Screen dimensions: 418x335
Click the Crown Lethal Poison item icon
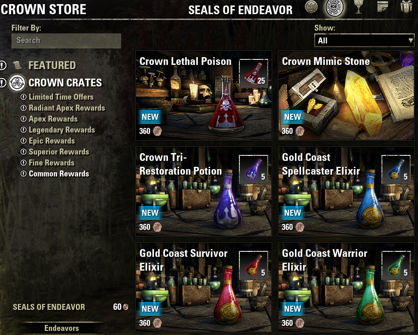[254, 74]
